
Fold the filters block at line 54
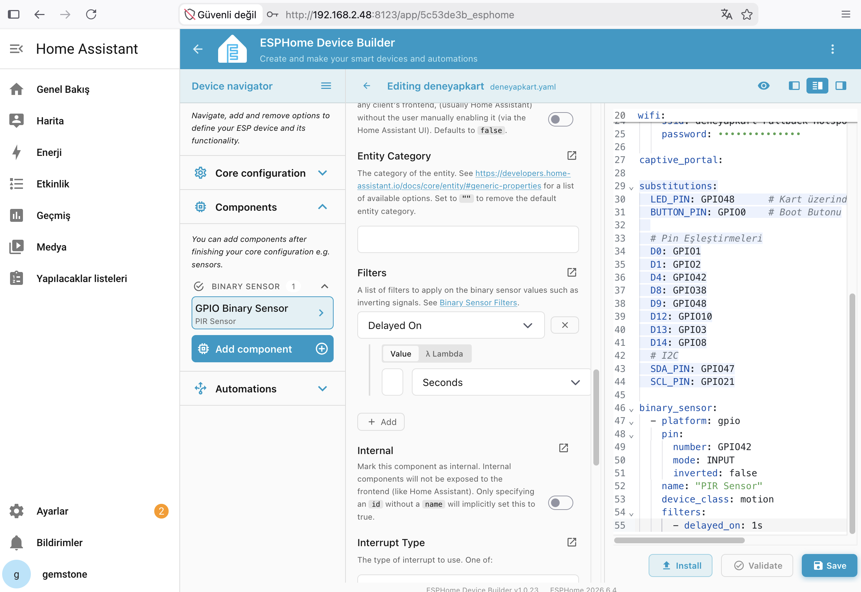631,514
